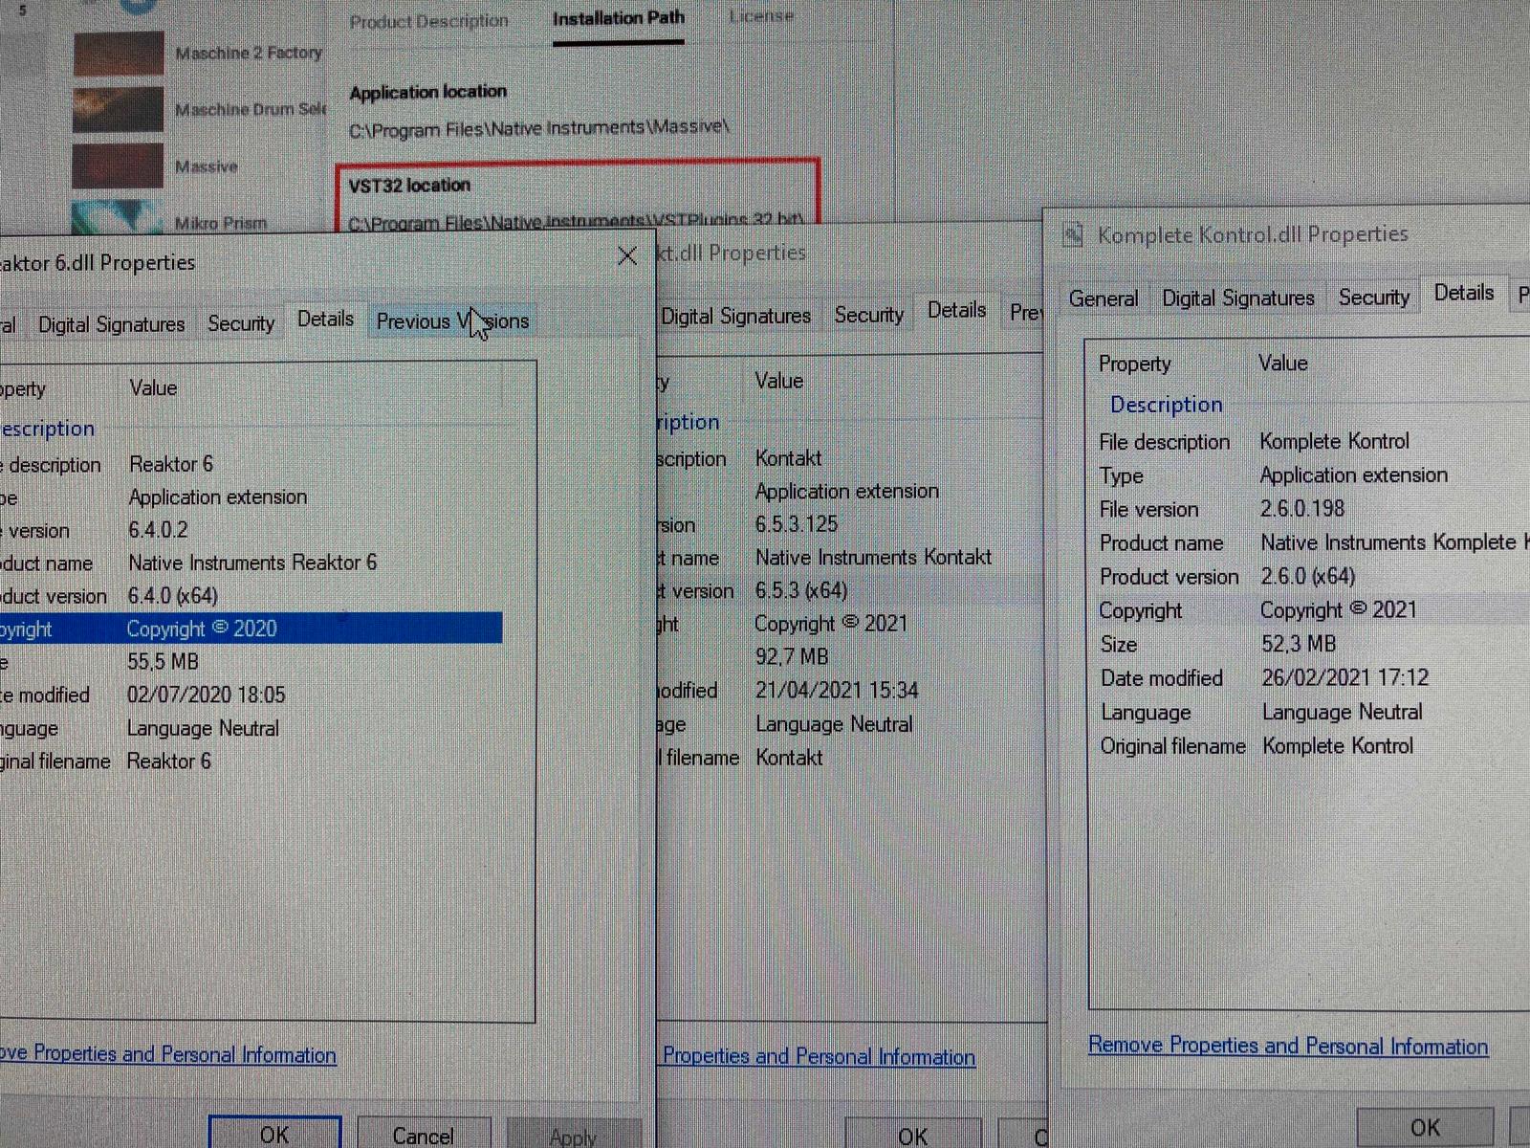Viewport: 1530px width, 1148px height.
Task: Click OK in Kontakt.dll Properties
Action: 912,1134
